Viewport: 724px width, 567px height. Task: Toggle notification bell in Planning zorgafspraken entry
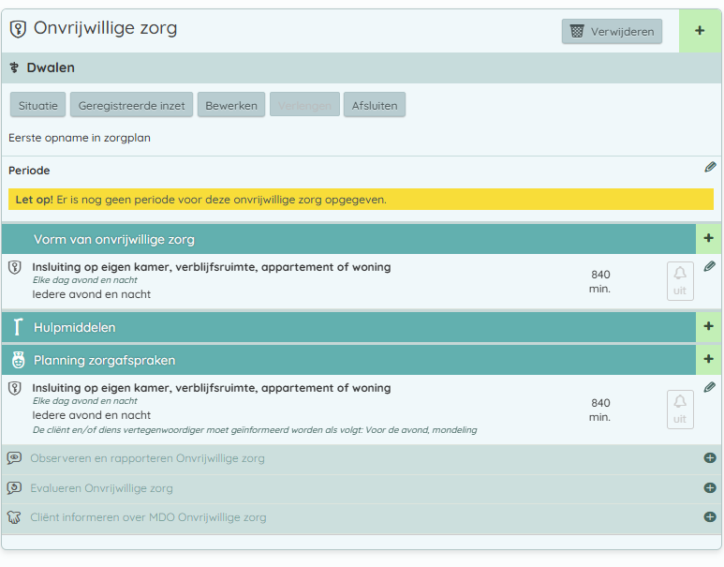pyautogui.click(x=680, y=409)
